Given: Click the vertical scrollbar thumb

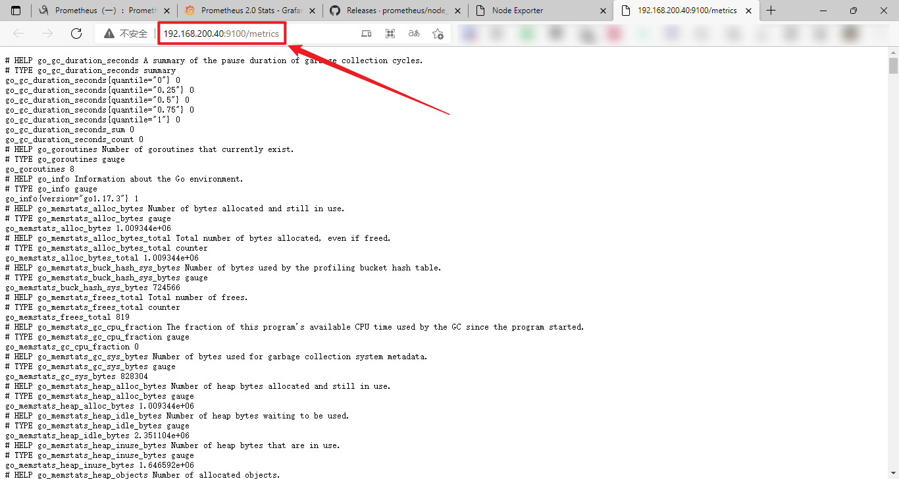Looking at the screenshot, I should click(893, 66).
